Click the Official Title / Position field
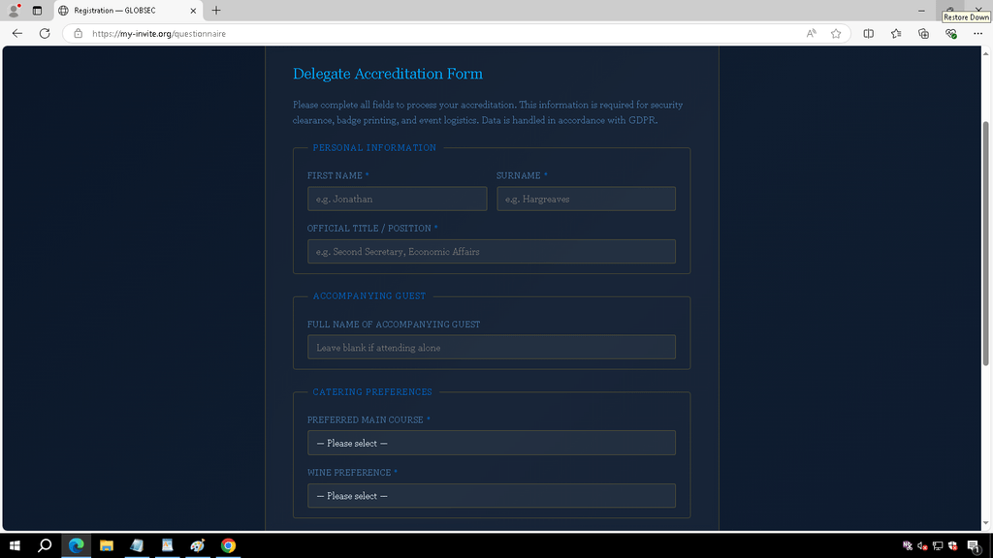This screenshot has width=993, height=558. pyautogui.click(x=492, y=251)
